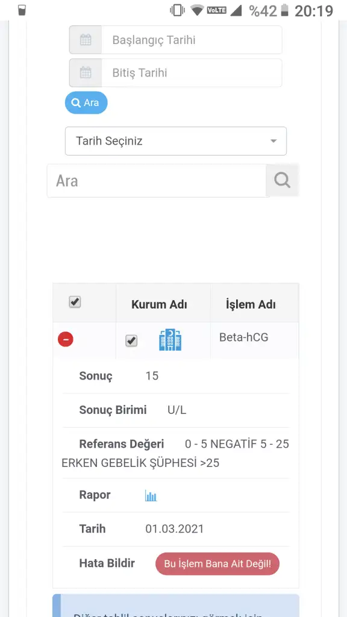Click the Tarih Seçiniz dropdown arrow
Viewport: 347px width, 617px height.
coord(274,141)
